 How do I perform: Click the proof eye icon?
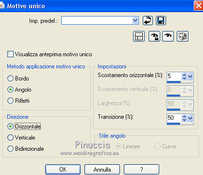click(168, 36)
